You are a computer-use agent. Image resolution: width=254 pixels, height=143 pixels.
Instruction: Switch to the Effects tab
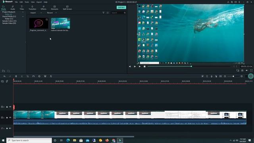pyautogui.click(x=43, y=8)
